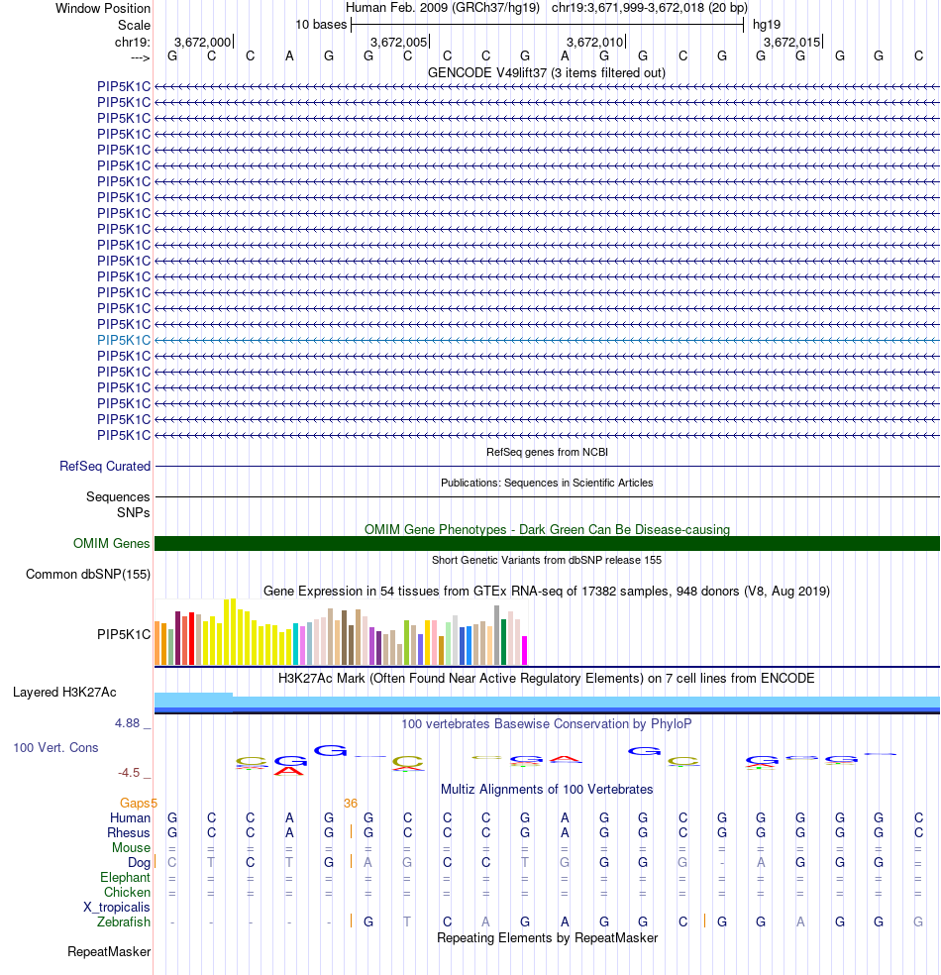
Task: Click the ---> strand direction arrow
Action: tap(141, 57)
